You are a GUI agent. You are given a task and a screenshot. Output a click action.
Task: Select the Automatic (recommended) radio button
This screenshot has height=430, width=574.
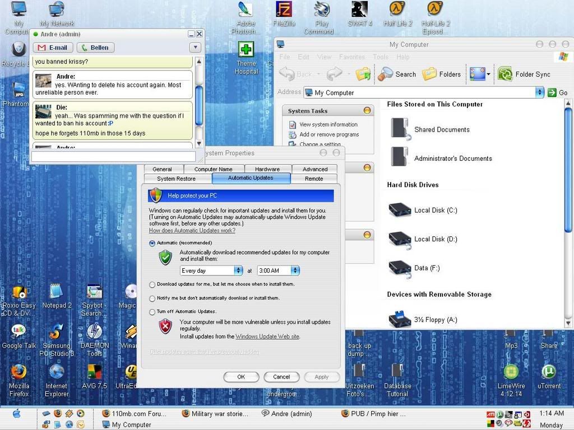coord(152,243)
